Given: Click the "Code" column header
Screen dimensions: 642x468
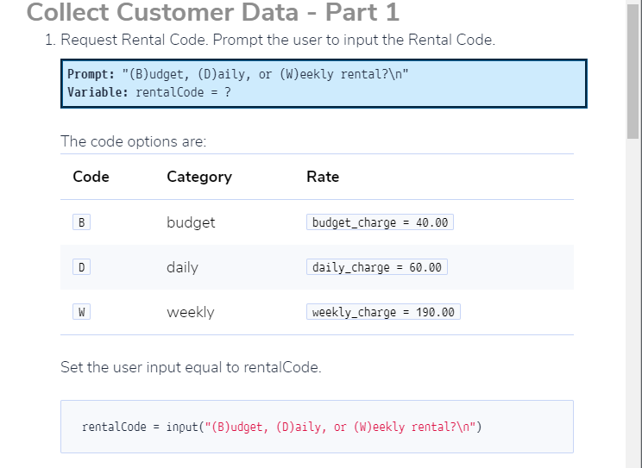Looking at the screenshot, I should tap(91, 177).
